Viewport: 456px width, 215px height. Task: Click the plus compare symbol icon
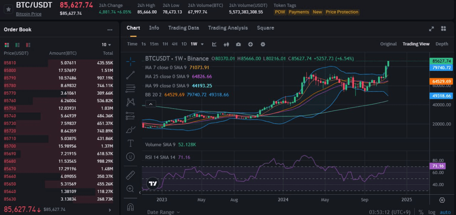point(250,44)
